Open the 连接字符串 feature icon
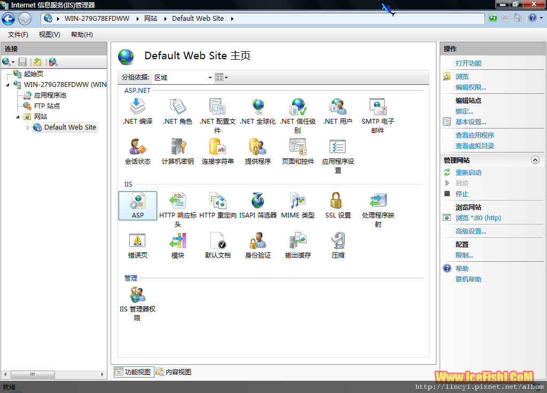 (218, 146)
